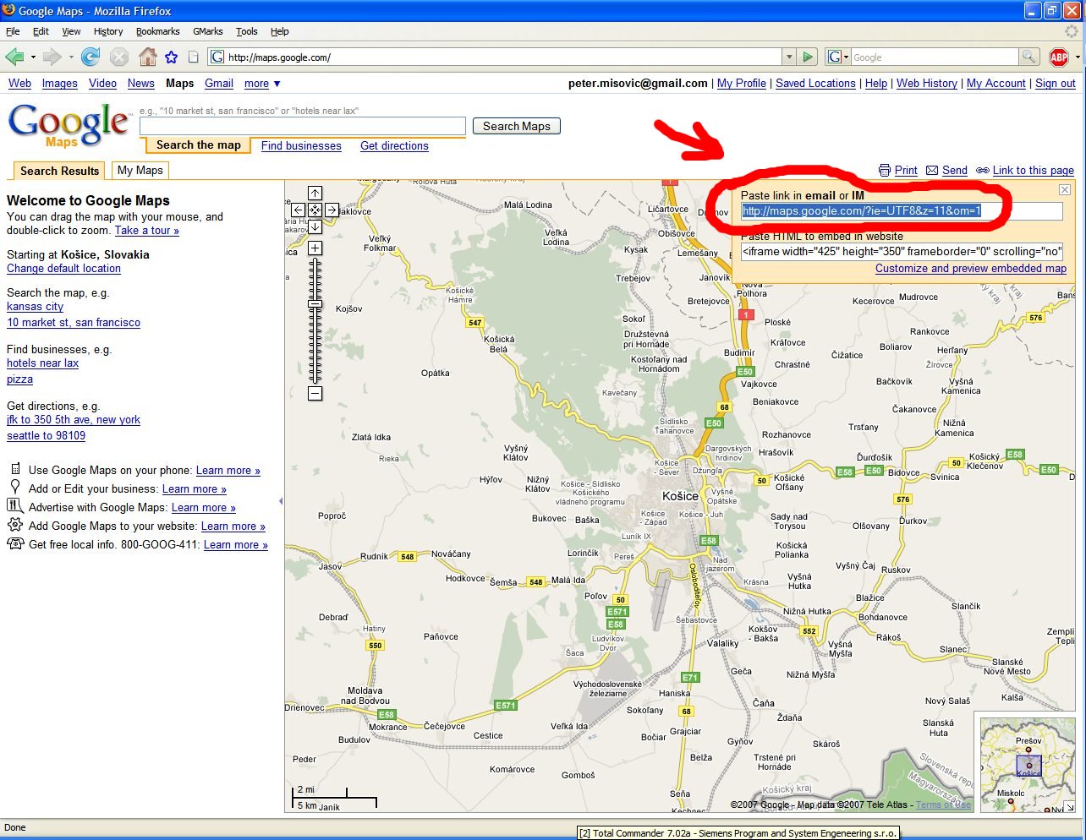This screenshot has width=1086, height=840.
Task: Click the Stop loading icon
Action: (x=119, y=57)
